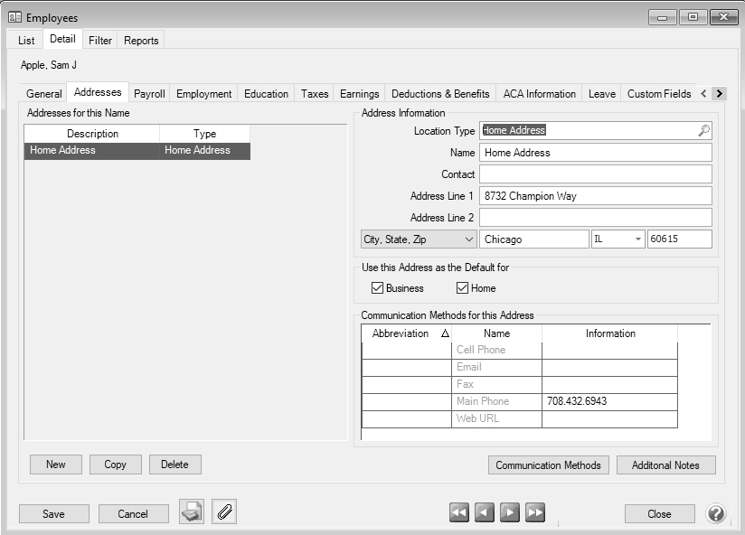Open attachments with the paperclip icon

[x=224, y=512]
